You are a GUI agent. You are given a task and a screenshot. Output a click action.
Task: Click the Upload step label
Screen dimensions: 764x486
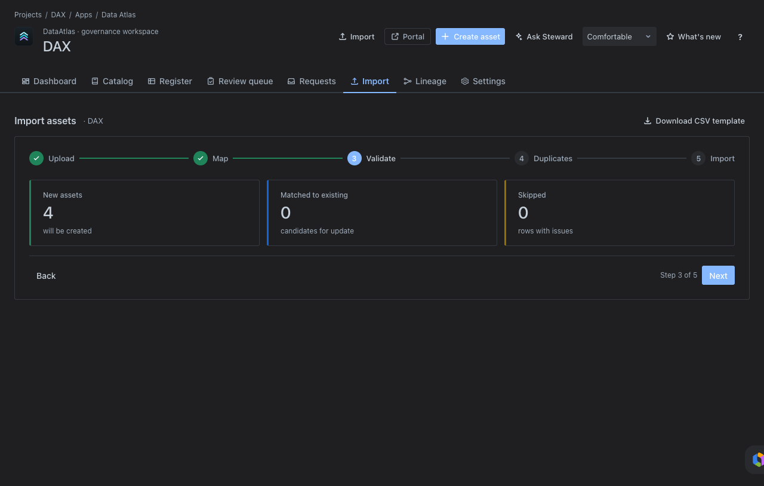(61, 158)
